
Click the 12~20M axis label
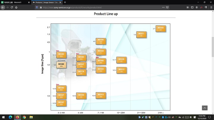tap(121, 113)
